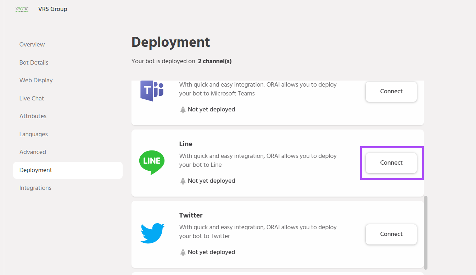Click the green Line logo icon

(x=152, y=162)
